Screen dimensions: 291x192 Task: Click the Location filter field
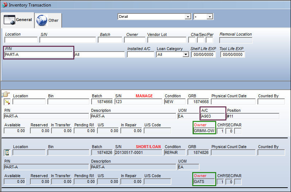tap(21, 40)
